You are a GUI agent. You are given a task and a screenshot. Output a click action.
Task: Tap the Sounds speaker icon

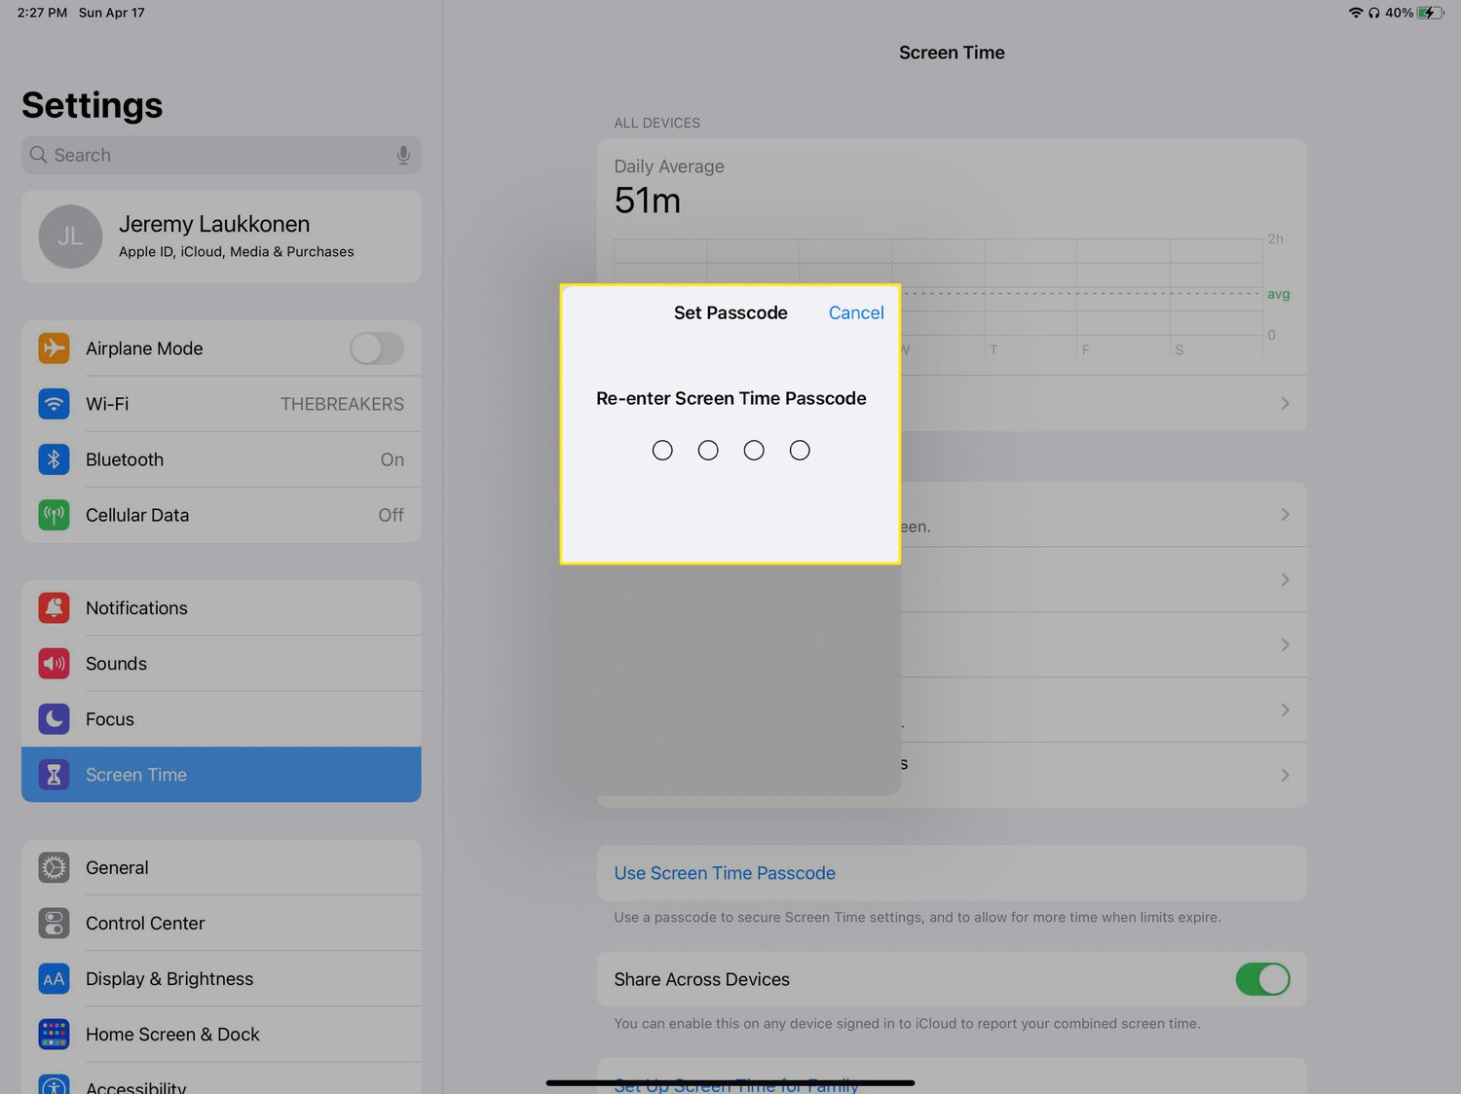(x=55, y=664)
